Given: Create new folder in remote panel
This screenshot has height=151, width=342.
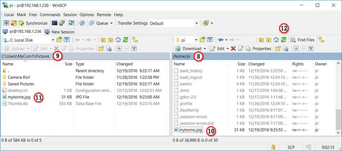Looking at the screenshot, I should (278, 48).
